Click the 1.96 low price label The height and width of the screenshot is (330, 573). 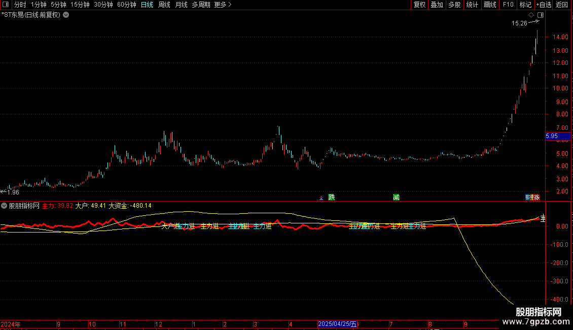click(x=13, y=192)
